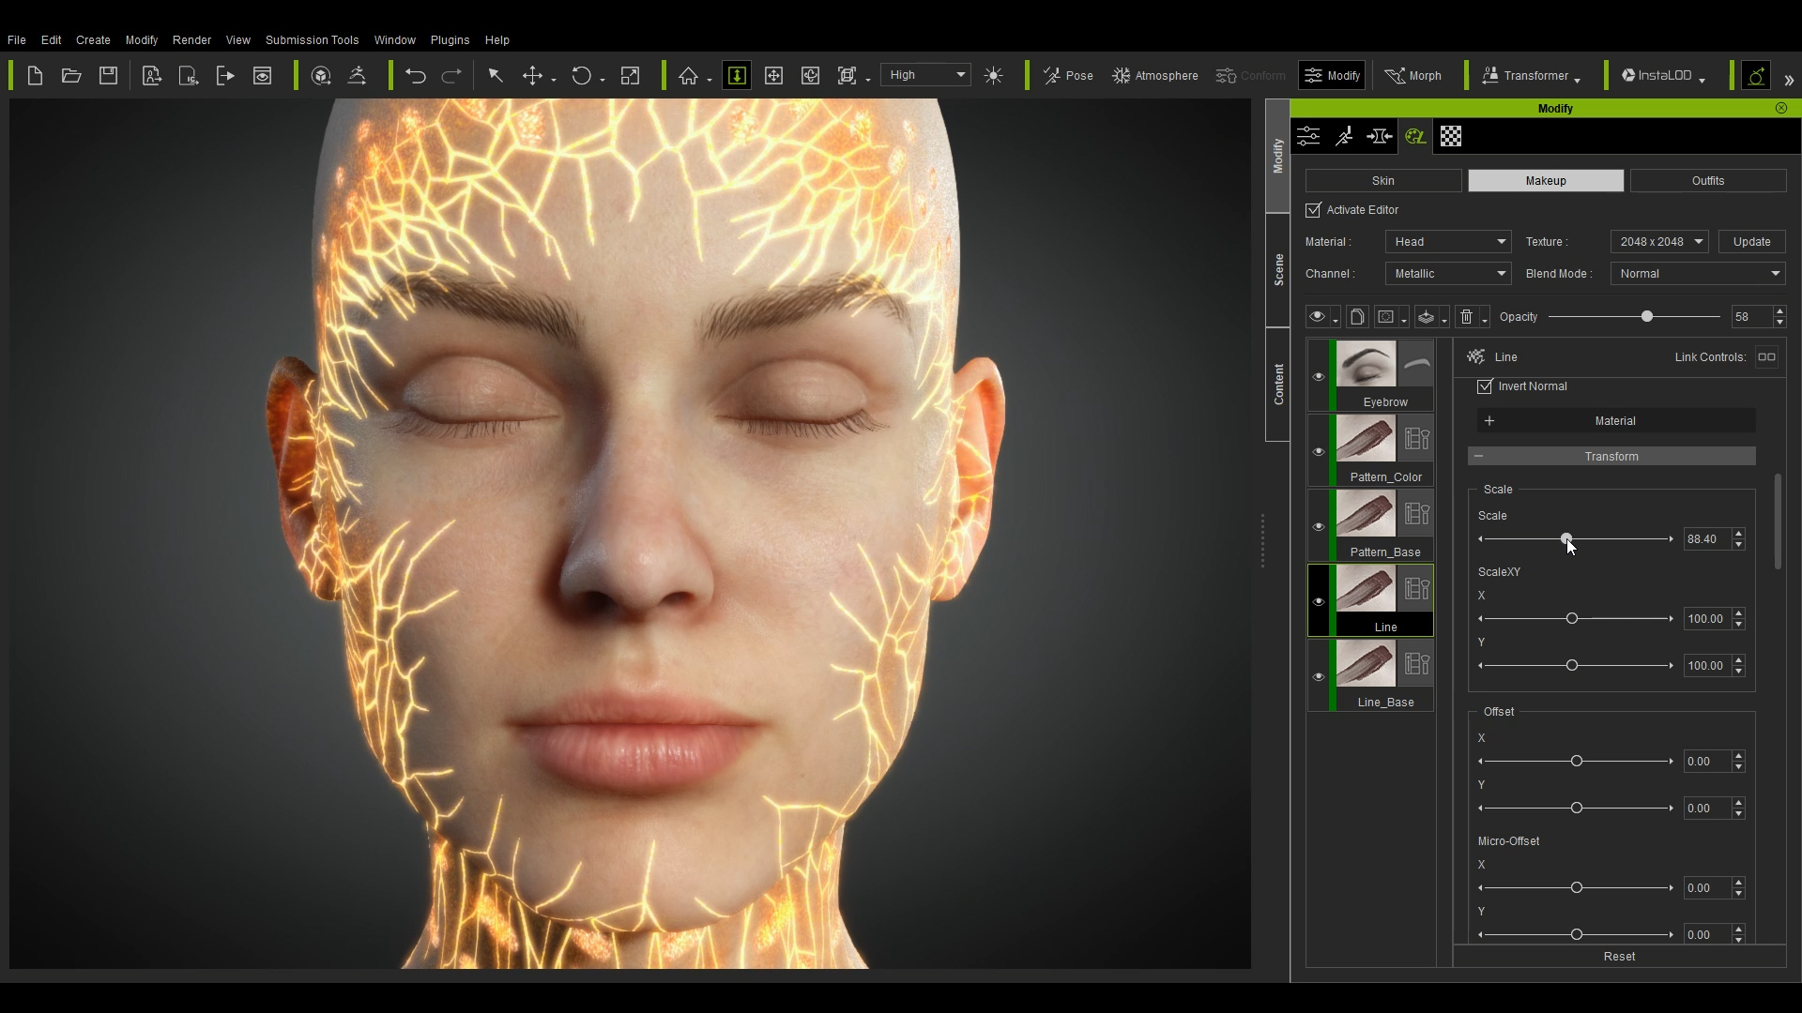Switch to the Skin tab
1802x1013 pixels.
tap(1383, 181)
